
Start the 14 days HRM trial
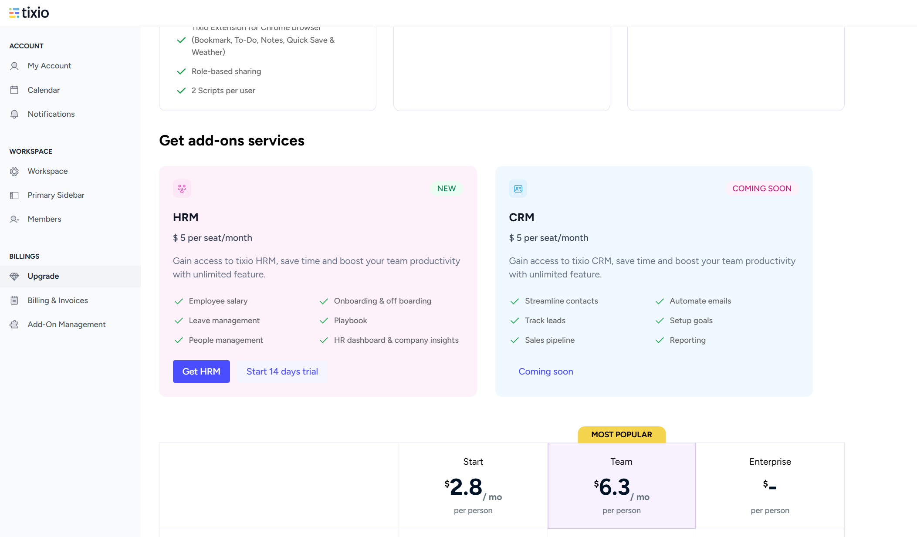(282, 372)
